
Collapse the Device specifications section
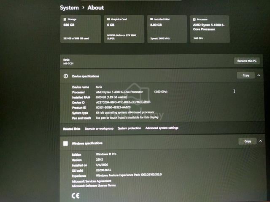[x=259, y=75]
